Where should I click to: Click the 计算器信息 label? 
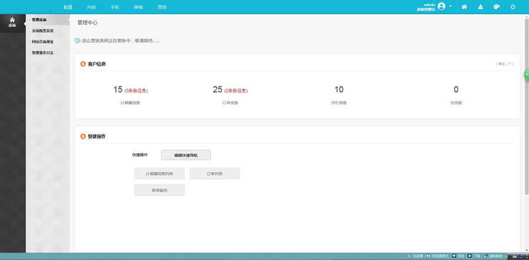(x=130, y=103)
